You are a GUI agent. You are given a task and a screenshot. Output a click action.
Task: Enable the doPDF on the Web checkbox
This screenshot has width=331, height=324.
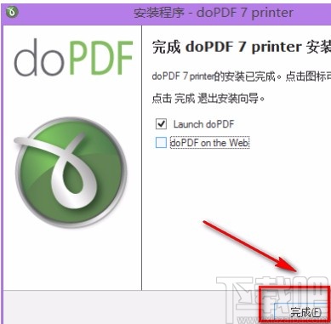click(x=161, y=143)
